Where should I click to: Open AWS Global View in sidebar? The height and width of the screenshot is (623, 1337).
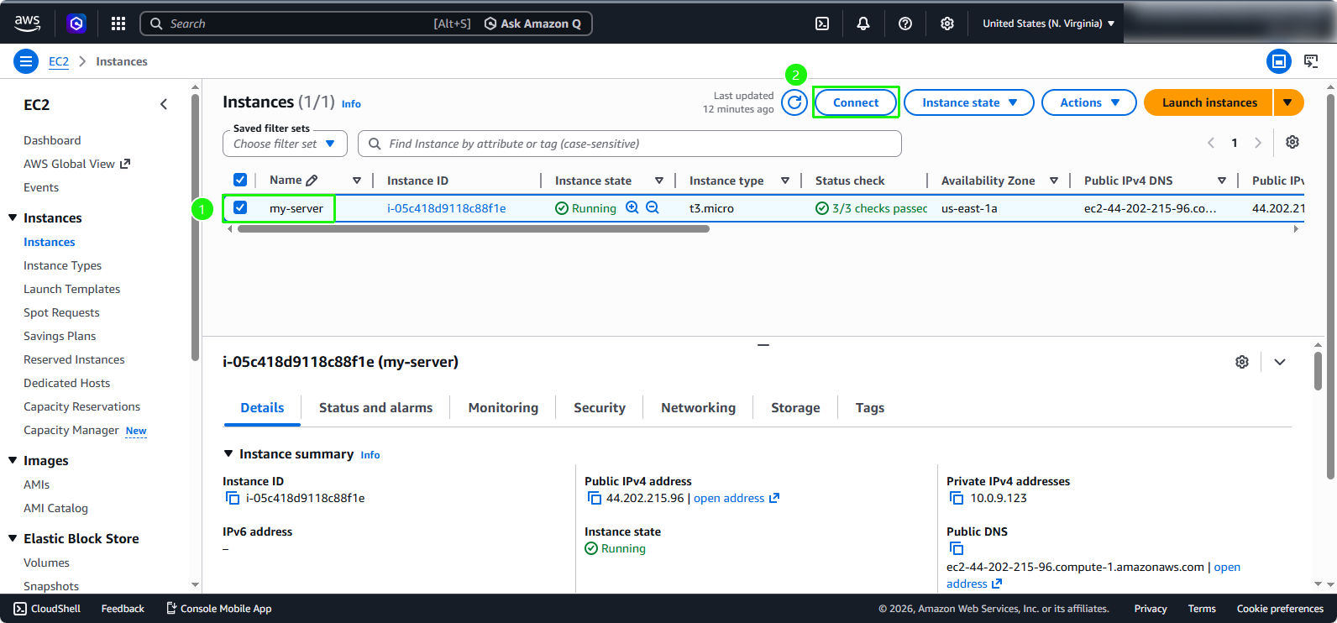pyautogui.click(x=76, y=164)
